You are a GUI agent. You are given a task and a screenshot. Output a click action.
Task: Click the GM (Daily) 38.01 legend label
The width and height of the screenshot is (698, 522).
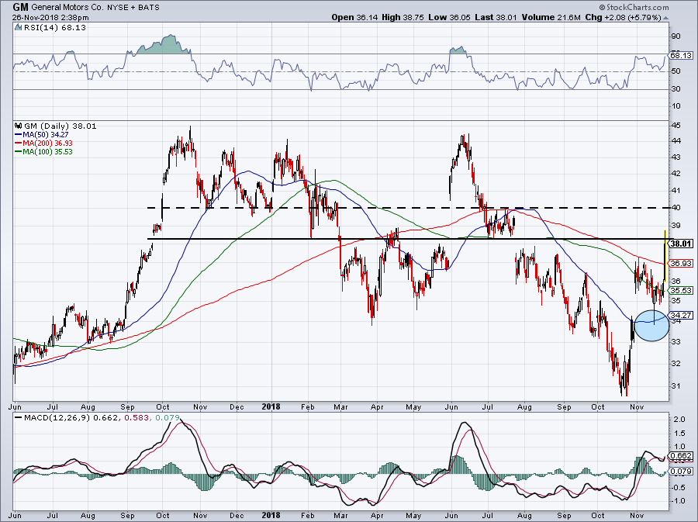(x=60, y=126)
